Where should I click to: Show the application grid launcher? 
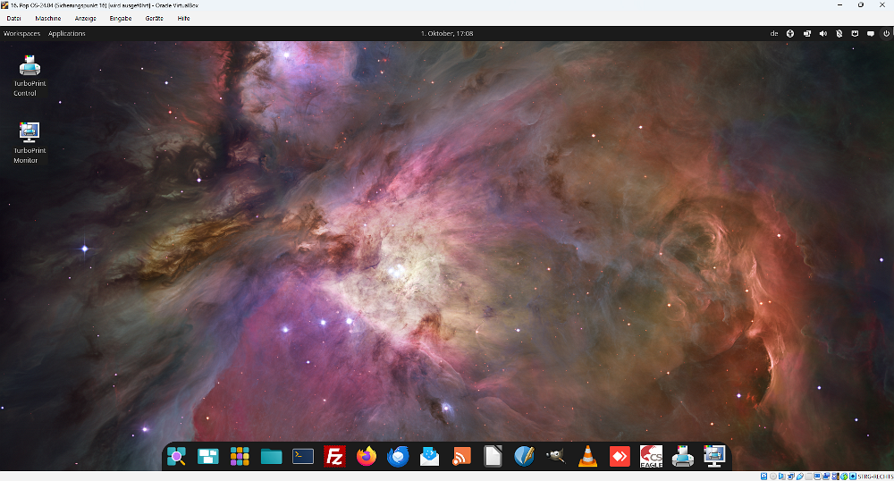pos(240,457)
